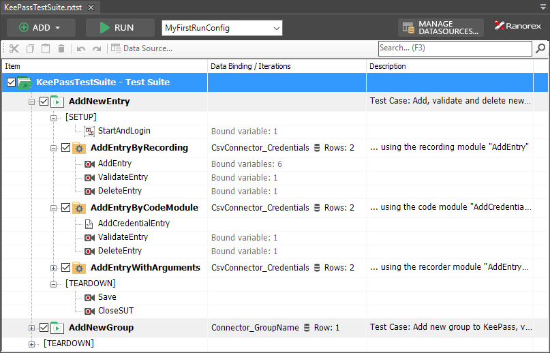This screenshot has height=353, width=550.
Task: Click the search magnifier icon
Action: click(x=540, y=48)
